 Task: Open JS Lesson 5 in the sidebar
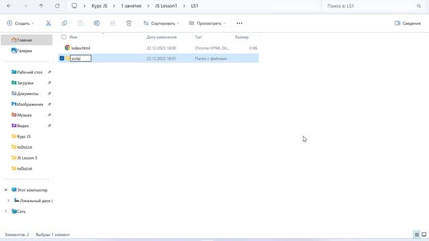[27, 158]
